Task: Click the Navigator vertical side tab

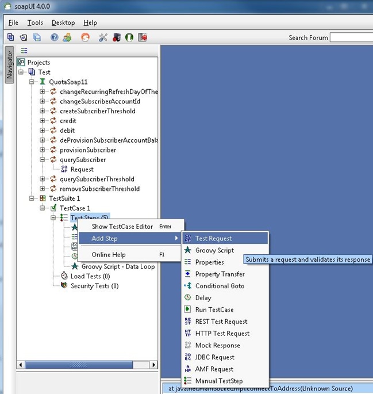Action: pyautogui.click(x=10, y=64)
